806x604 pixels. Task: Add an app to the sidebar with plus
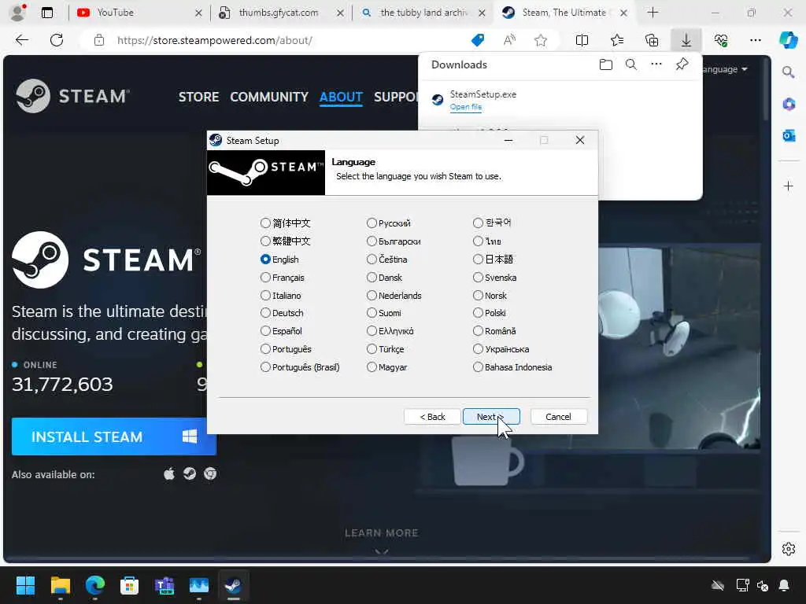pos(789,186)
